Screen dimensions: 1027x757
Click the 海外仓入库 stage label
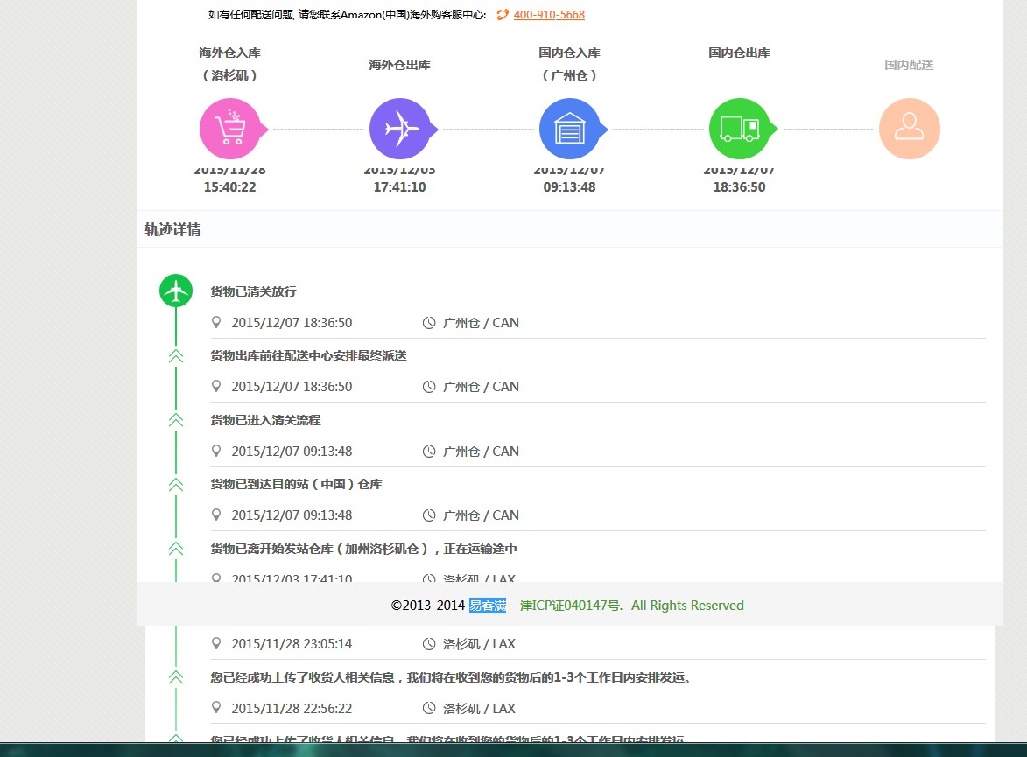pos(230,53)
